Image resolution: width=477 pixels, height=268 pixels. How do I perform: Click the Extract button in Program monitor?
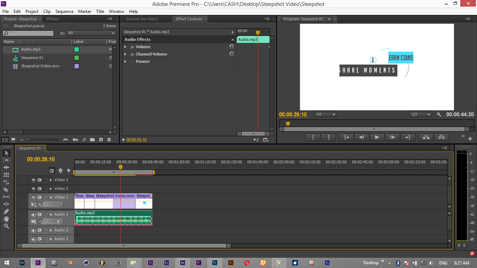coord(442,137)
